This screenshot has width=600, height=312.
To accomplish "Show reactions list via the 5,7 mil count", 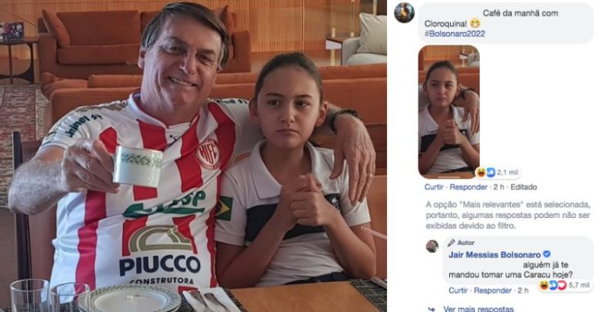I will click(x=579, y=285).
